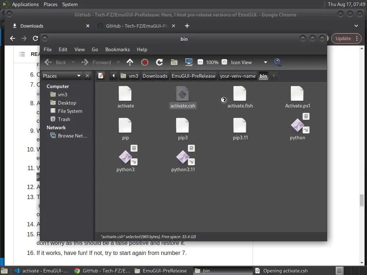Go to vm3 in path bar
367x275 pixels.
130,76
